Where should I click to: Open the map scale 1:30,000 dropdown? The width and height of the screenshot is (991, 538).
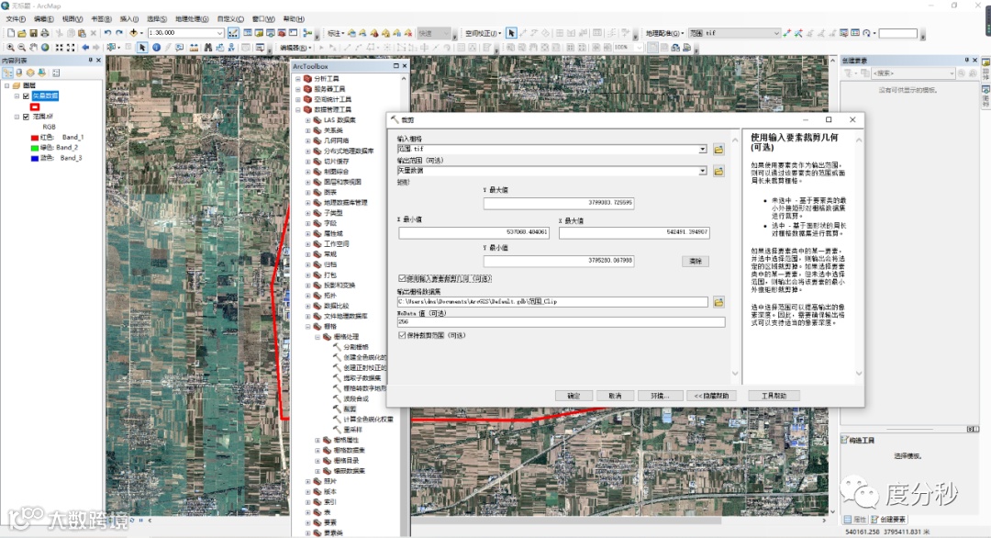coord(219,33)
